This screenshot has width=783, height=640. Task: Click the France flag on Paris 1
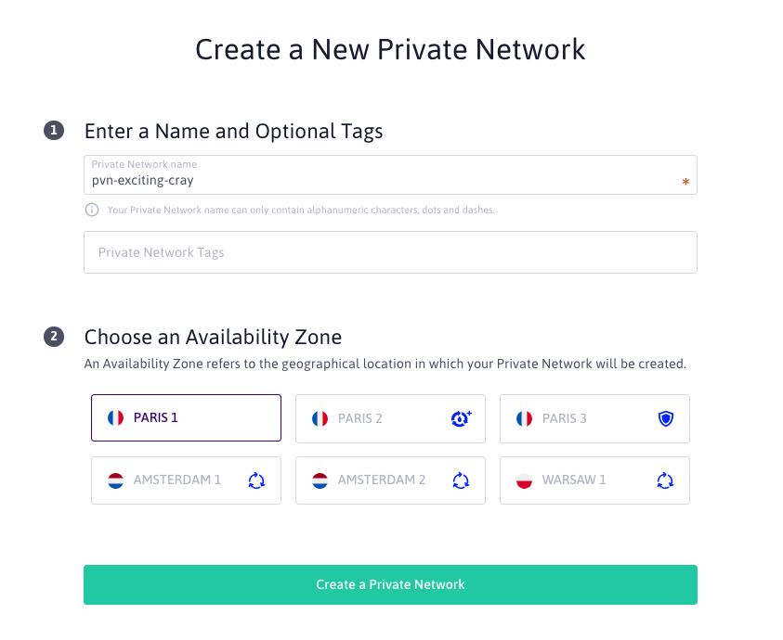click(116, 418)
